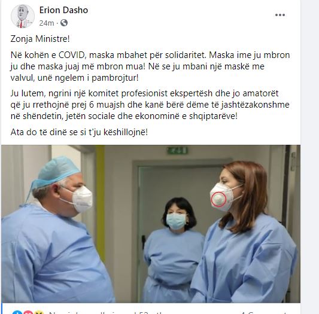The height and width of the screenshot is (314, 319).
Task: Click the yellow Haha reaction icon
Action: [39, 312]
